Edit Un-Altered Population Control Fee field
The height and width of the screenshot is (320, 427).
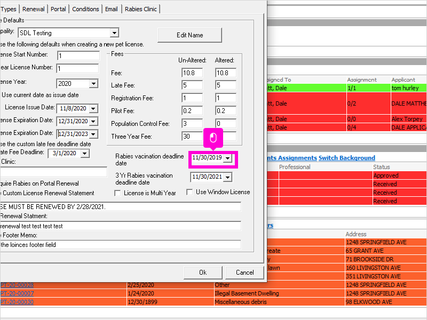(x=192, y=123)
